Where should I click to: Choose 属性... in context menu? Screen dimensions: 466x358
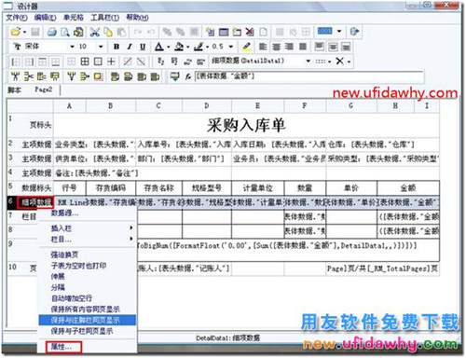63,347
